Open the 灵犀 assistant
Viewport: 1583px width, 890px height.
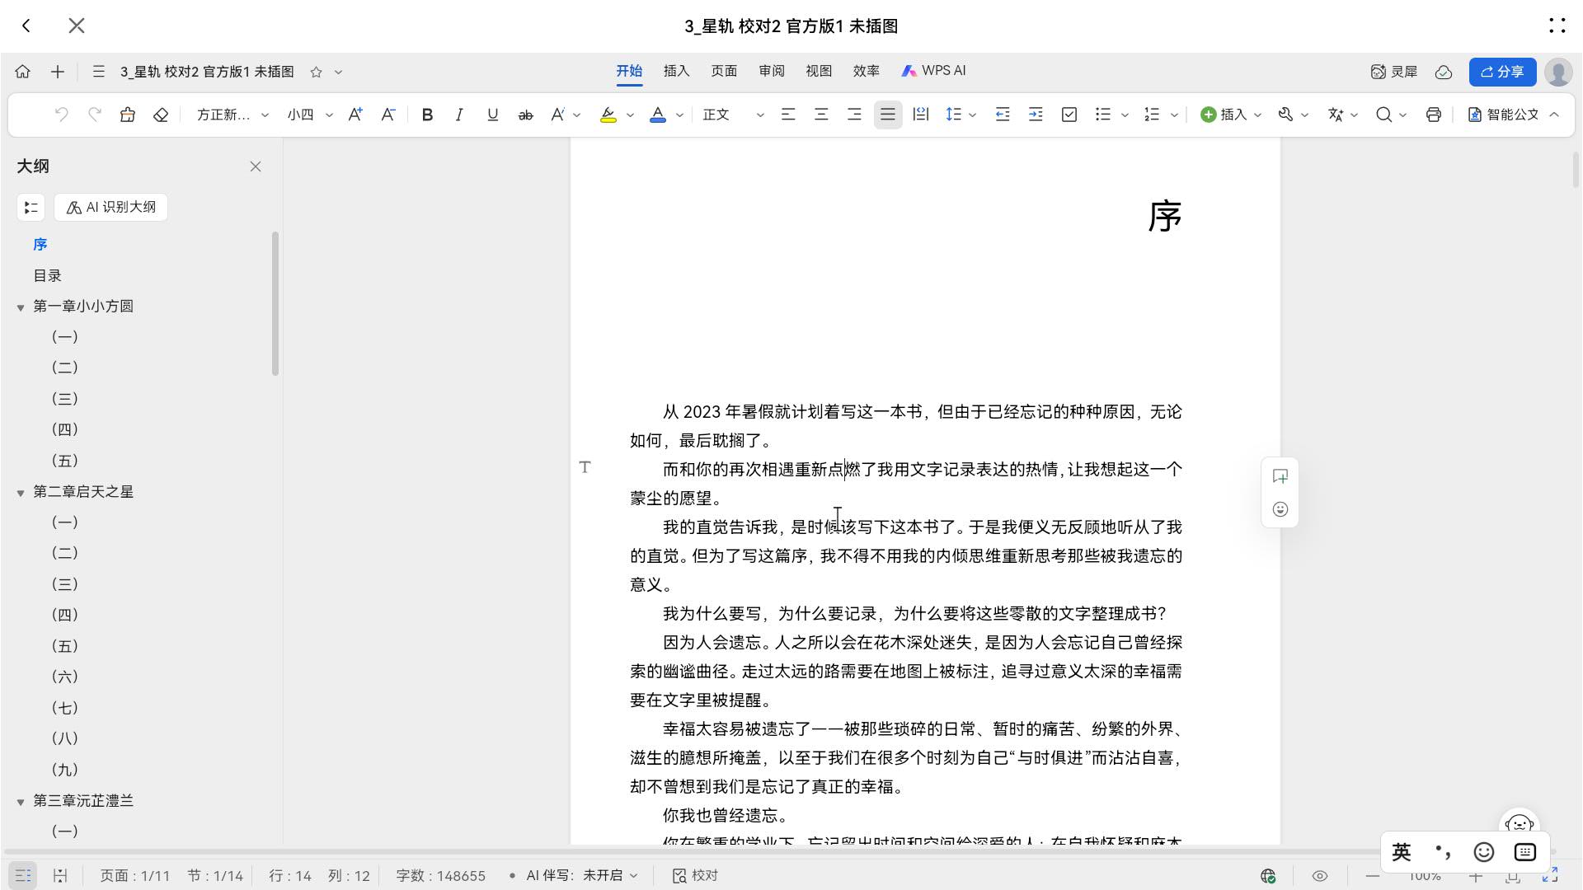pyautogui.click(x=1394, y=72)
